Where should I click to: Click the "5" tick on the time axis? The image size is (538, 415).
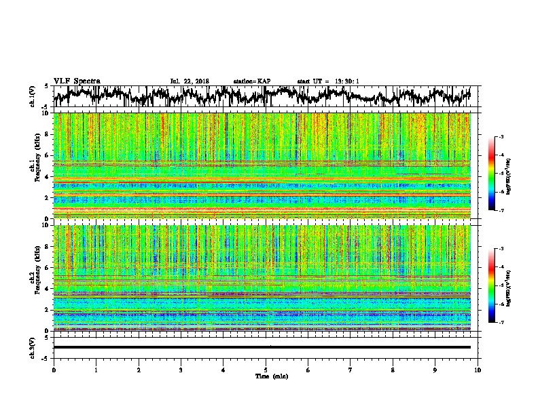pos(266,370)
